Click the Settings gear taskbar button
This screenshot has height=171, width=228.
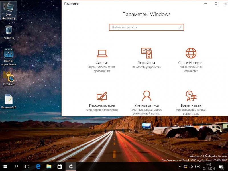[71, 166]
